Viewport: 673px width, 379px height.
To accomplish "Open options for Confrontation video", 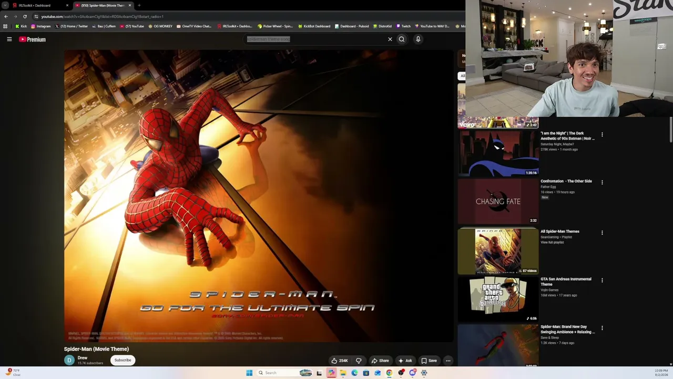I will [602, 183].
